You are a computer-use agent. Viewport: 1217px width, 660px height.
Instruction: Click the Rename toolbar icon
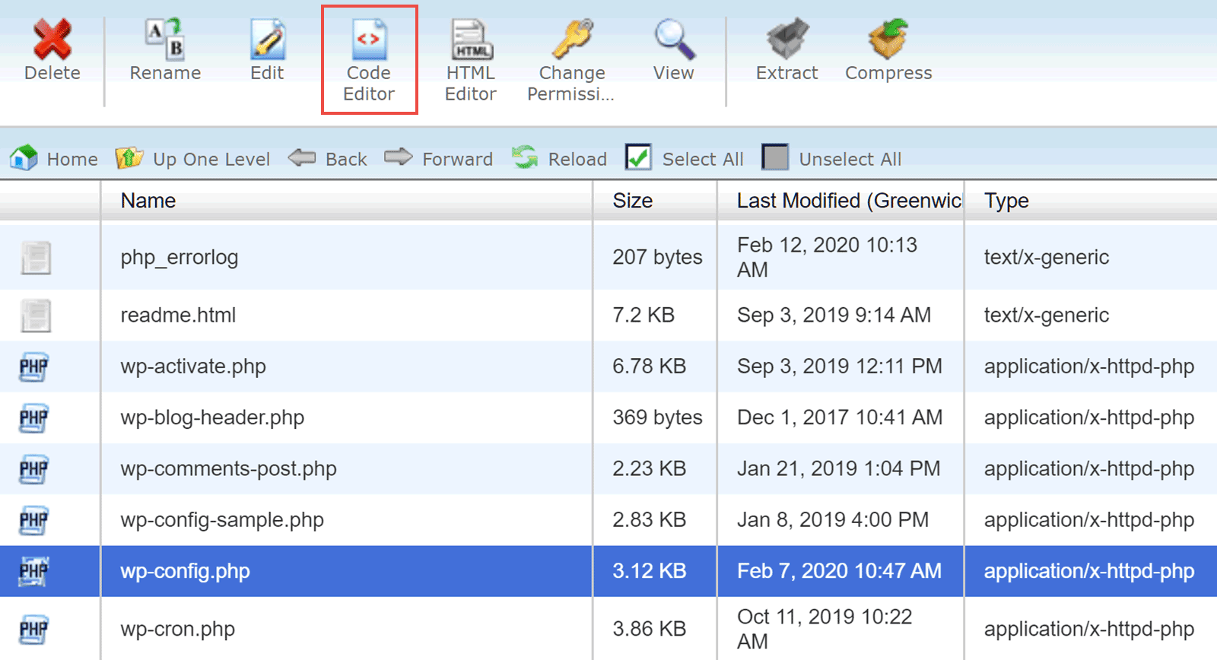(x=165, y=38)
